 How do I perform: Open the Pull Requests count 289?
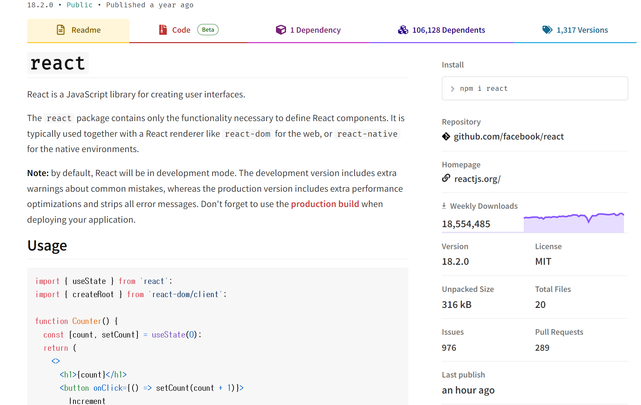[x=542, y=348]
